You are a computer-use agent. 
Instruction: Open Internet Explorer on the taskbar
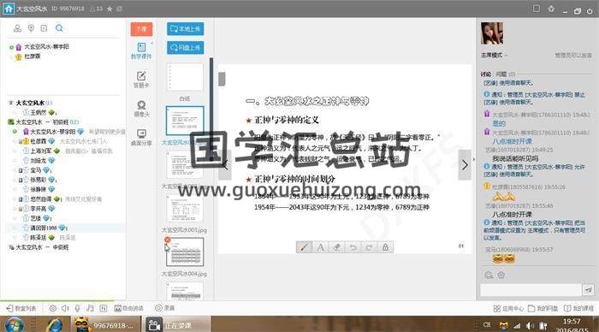(54, 325)
